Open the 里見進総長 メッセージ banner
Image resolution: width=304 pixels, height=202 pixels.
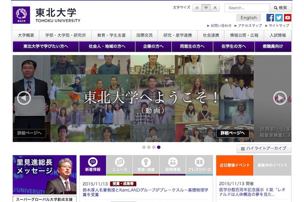coord(45,174)
